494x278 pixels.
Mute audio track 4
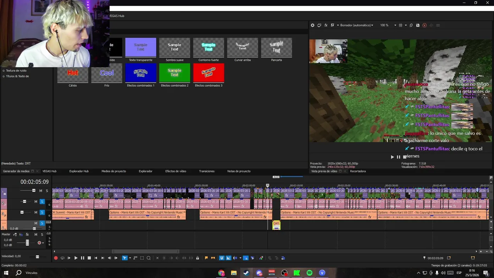(36, 223)
